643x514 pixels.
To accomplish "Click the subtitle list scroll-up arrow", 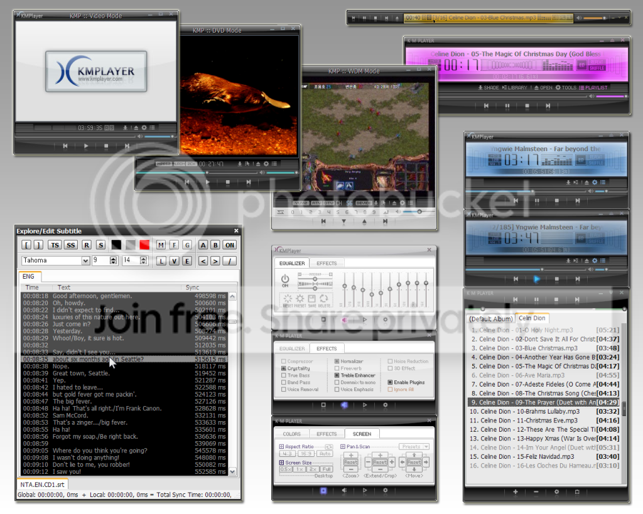I will [232, 296].
